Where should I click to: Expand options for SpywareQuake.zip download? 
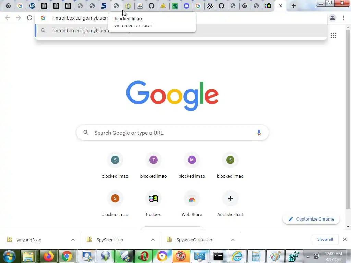(233, 240)
